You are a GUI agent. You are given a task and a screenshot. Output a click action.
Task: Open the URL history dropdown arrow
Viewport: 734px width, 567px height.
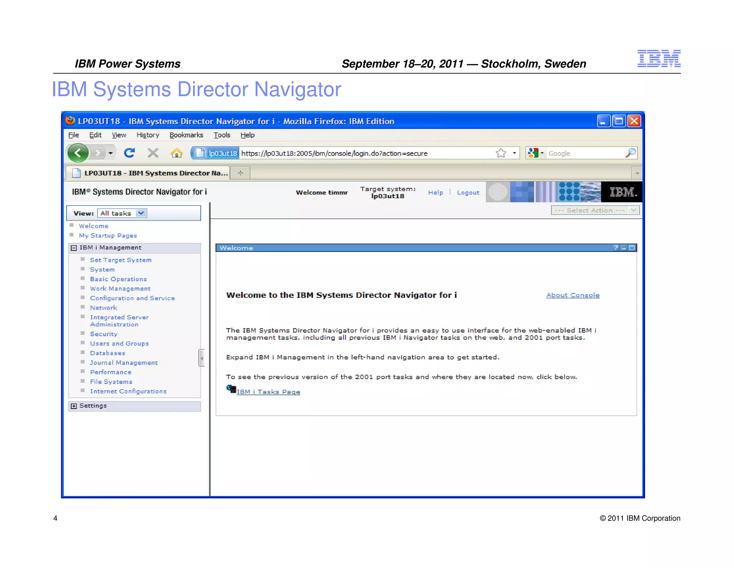tap(514, 153)
